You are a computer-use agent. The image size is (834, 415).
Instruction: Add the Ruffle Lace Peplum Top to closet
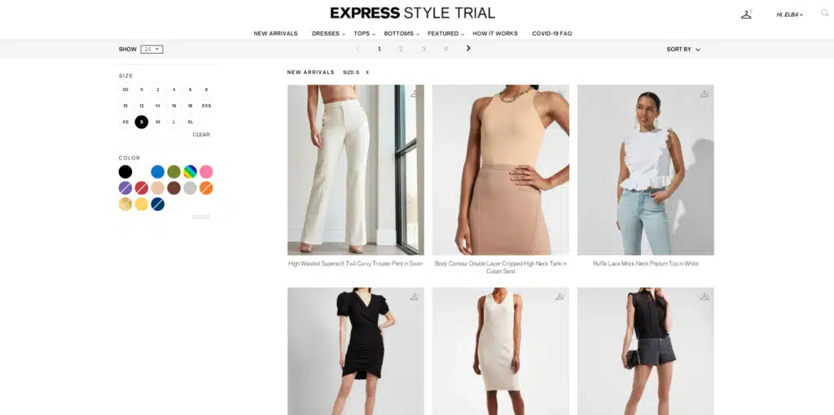coord(705,94)
